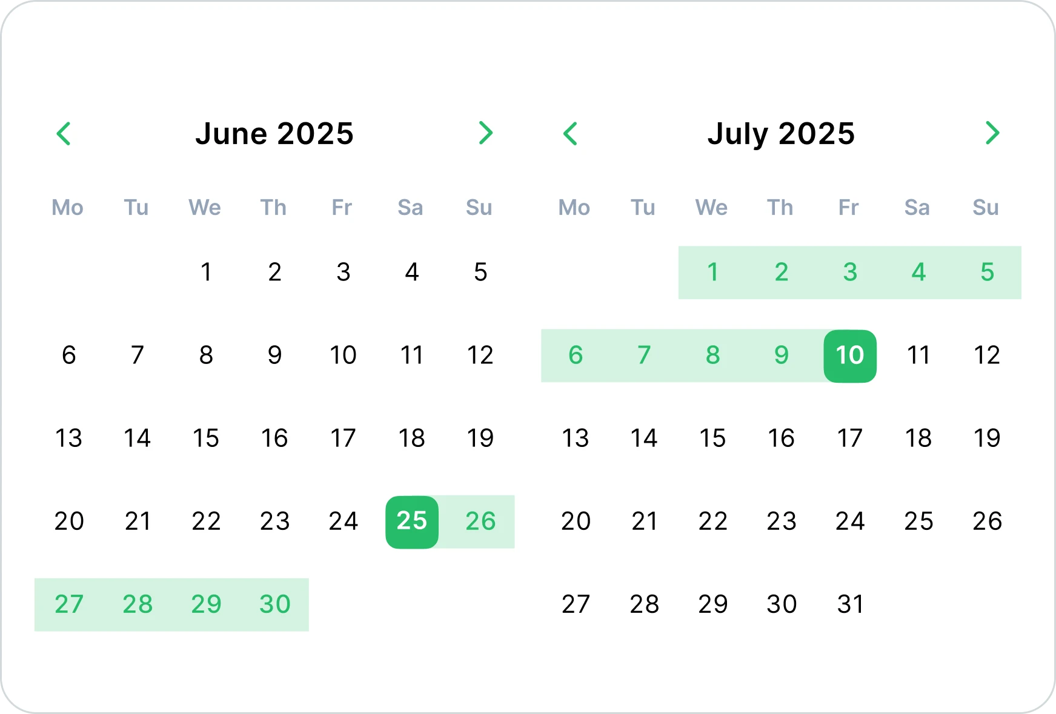
Task: Click the July back-navigation chevron
Action: click(570, 133)
